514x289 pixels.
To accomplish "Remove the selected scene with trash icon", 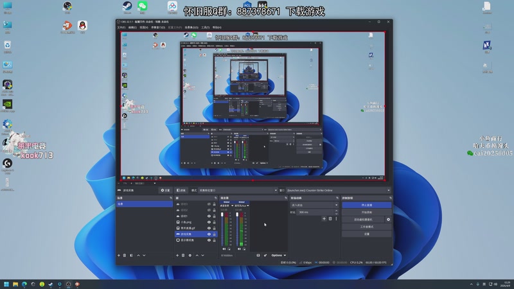I will click(x=125, y=255).
